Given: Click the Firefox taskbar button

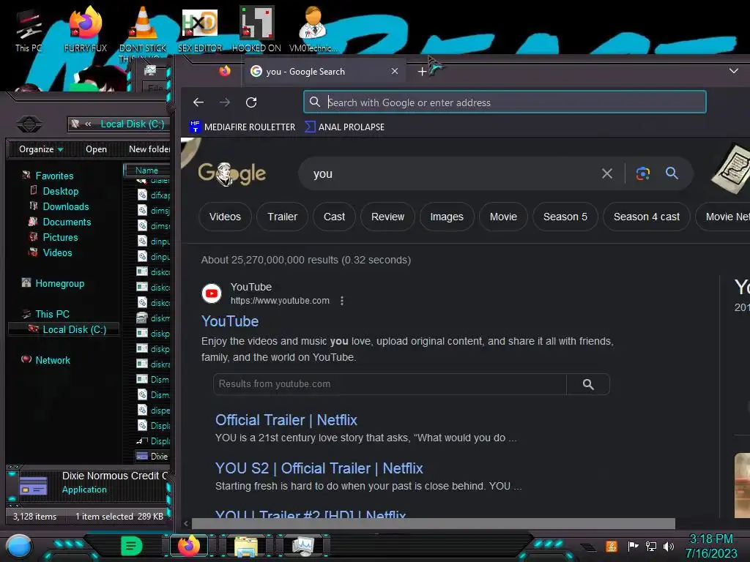Looking at the screenshot, I should coord(188,546).
